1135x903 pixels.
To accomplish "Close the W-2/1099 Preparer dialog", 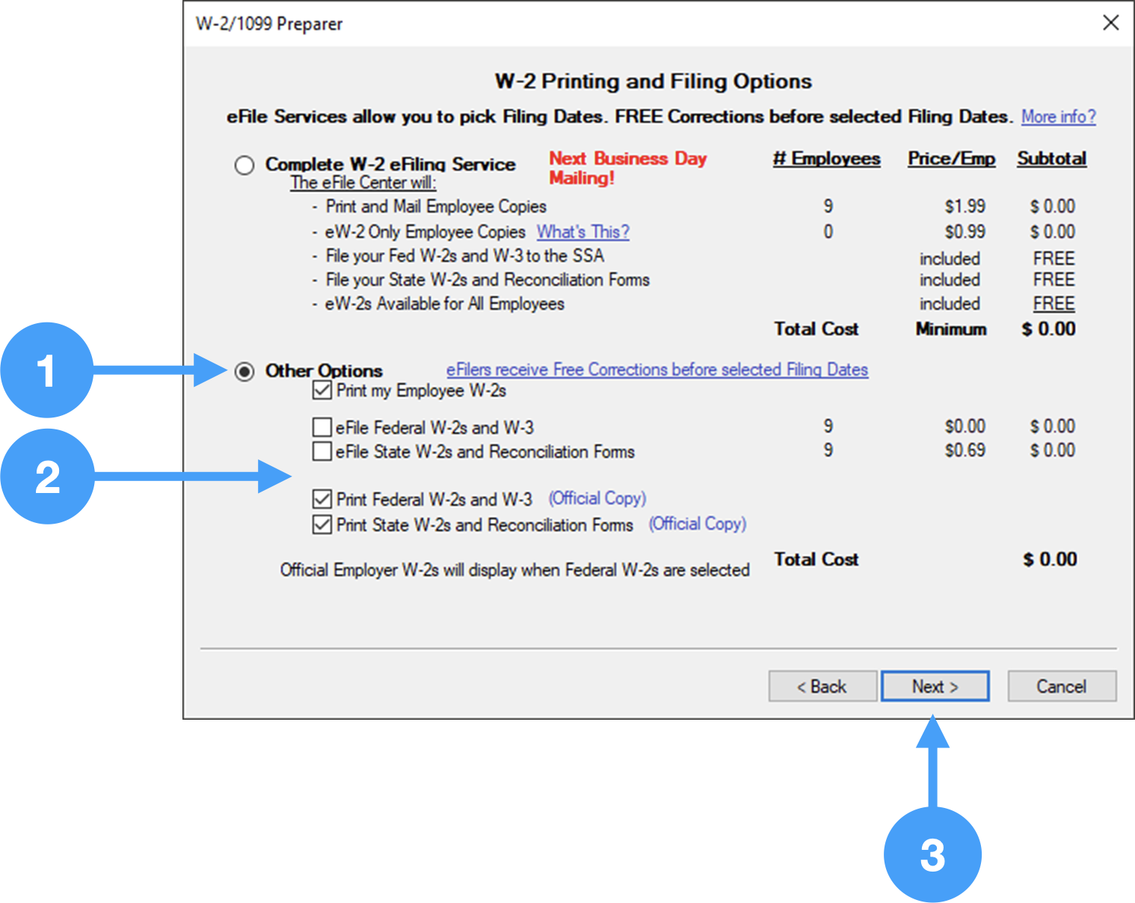I will 1110,23.
